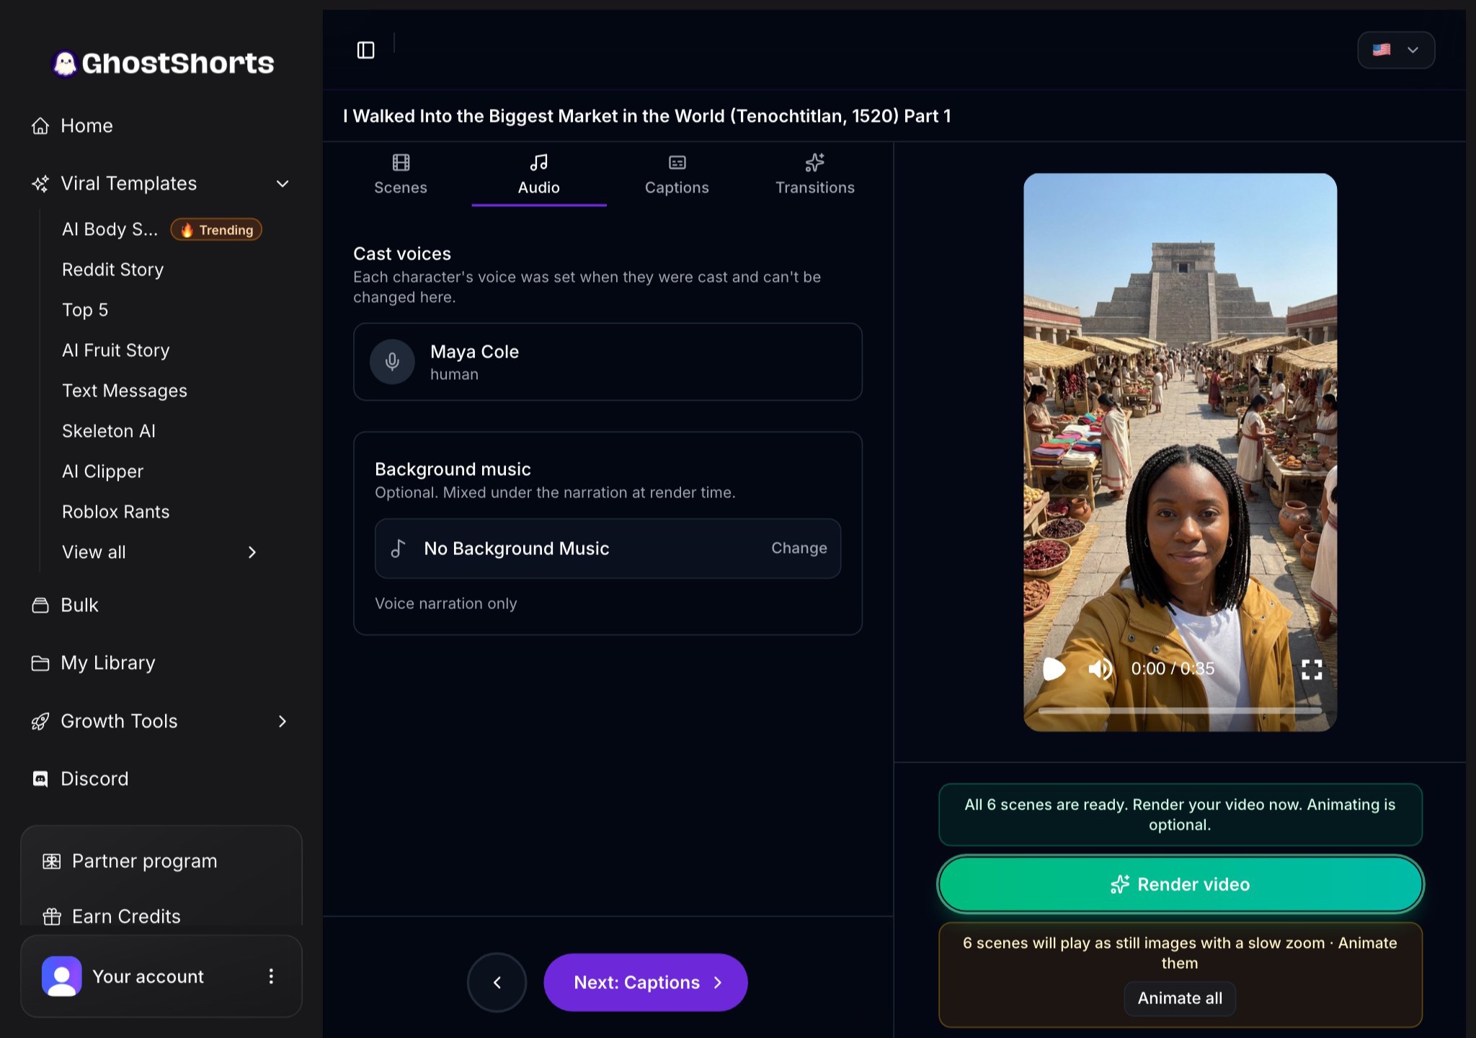Screen dimensions: 1476x1038
Task: Click the video progress bar
Action: (1180, 711)
